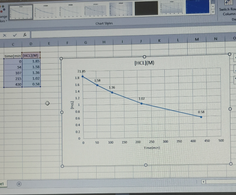
Task: Select the blue background chart style
Action: click(x=198, y=7)
